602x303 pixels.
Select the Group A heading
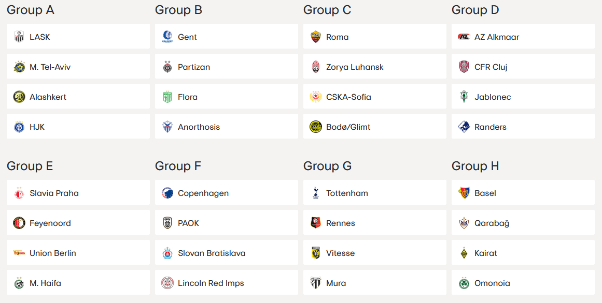(30, 10)
